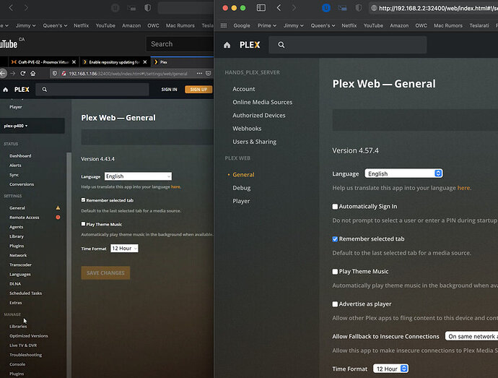The height and width of the screenshot is (378, 498).
Task: Enable Play Theme Music in right window
Action: (335, 272)
